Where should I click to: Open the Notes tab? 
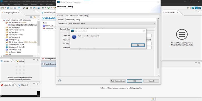pyautogui.click(x=81, y=16)
